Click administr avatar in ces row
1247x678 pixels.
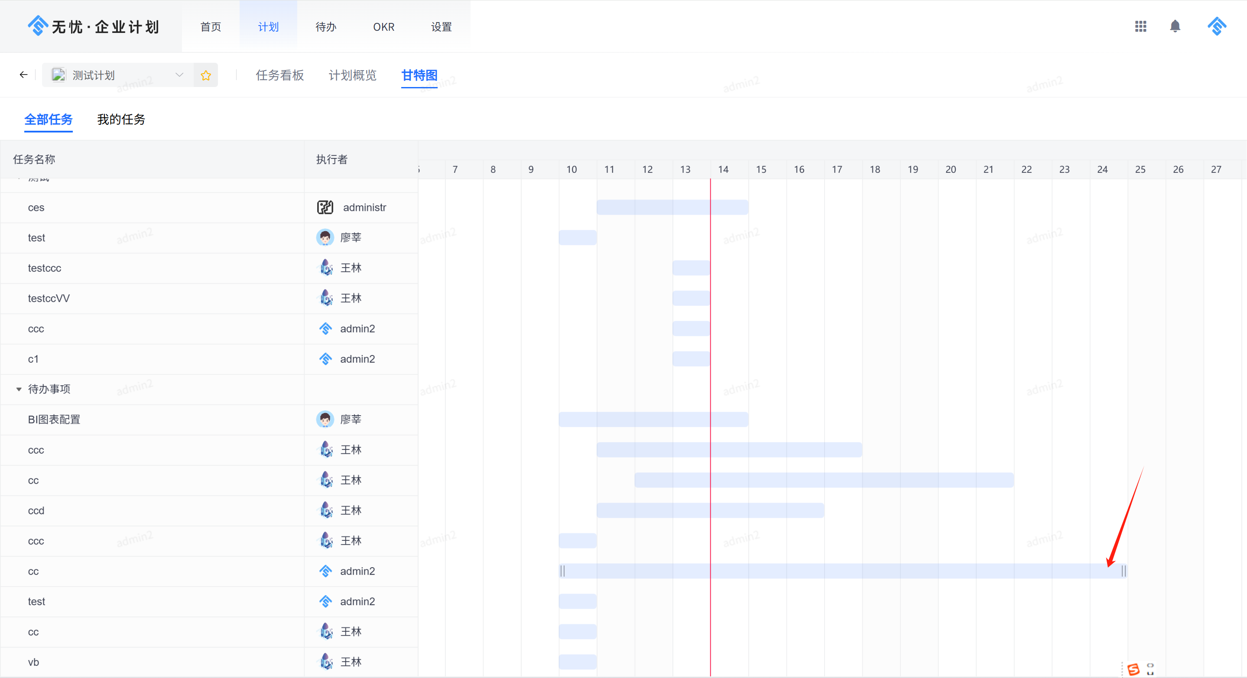tap(325, 207)
